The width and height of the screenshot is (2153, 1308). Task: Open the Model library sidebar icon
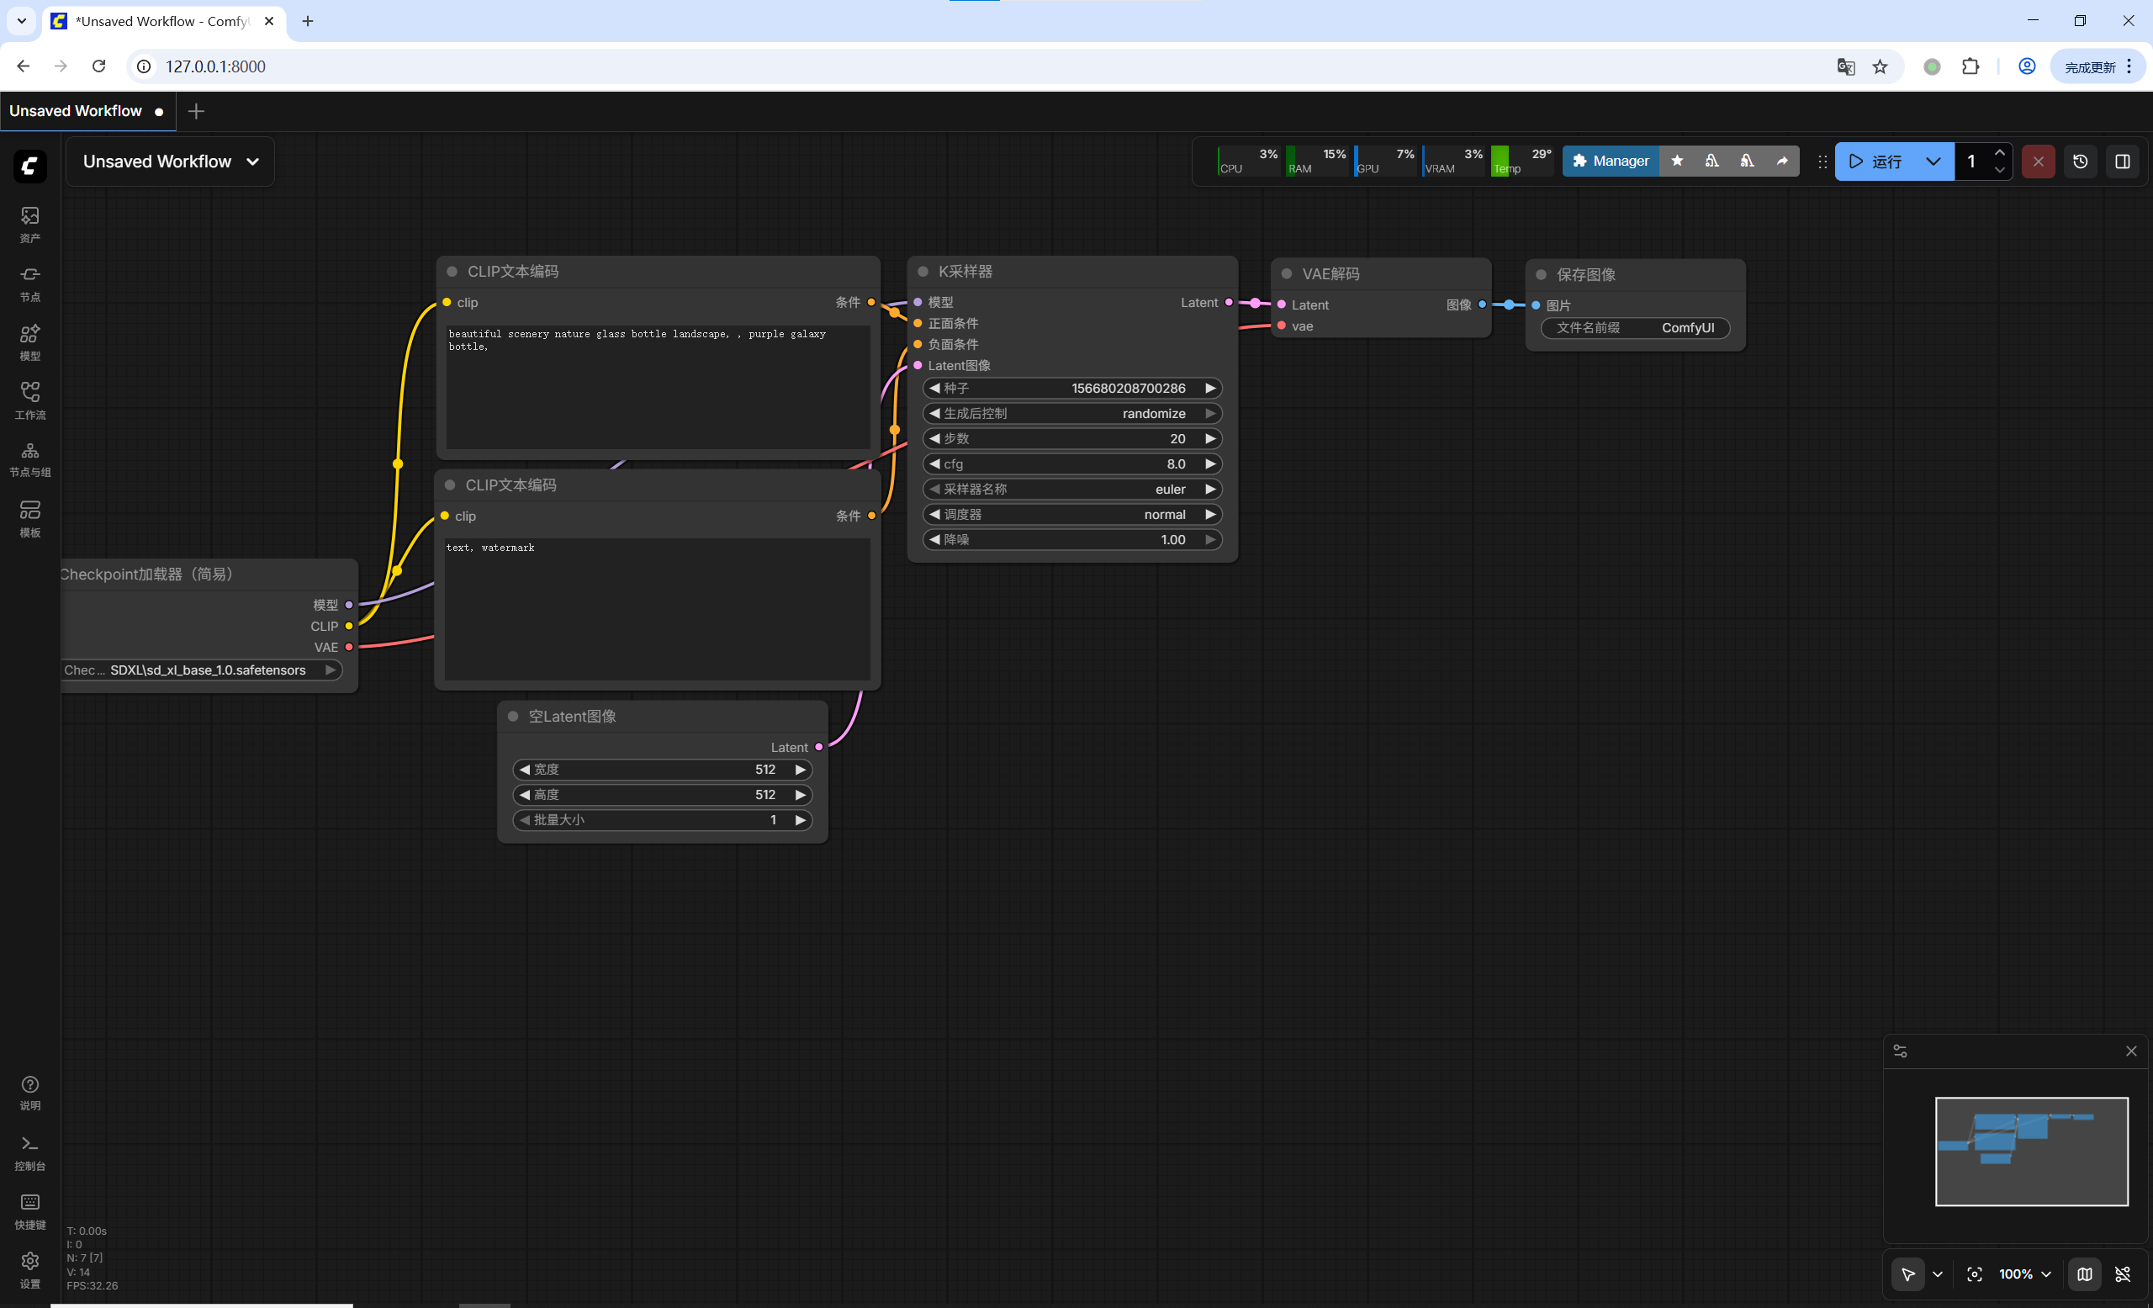click(29, 342)
